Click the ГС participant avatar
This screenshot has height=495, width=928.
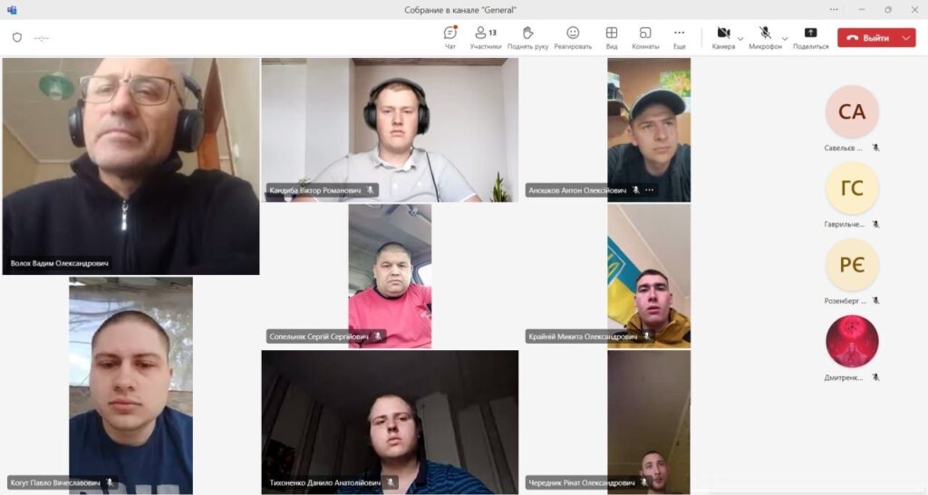tap(852, 188)
